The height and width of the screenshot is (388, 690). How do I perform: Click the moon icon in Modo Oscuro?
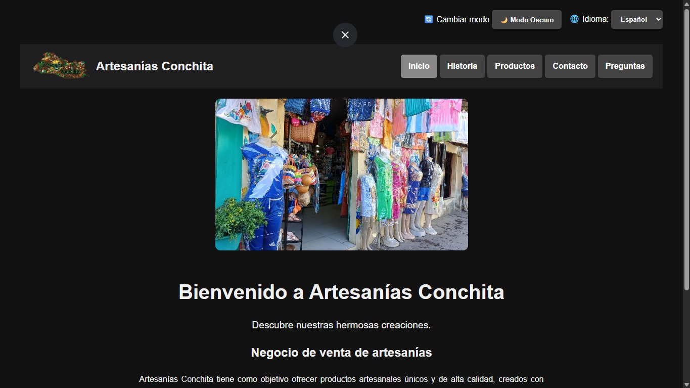pos(504,20)
